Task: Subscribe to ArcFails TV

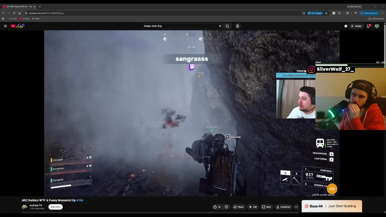Action: [x=55, y=207]
